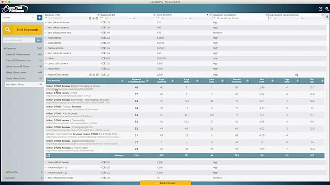This screenshot has width=330, height=185.
Task: Expand the canon dslr camera row
Action: [46, 63]
